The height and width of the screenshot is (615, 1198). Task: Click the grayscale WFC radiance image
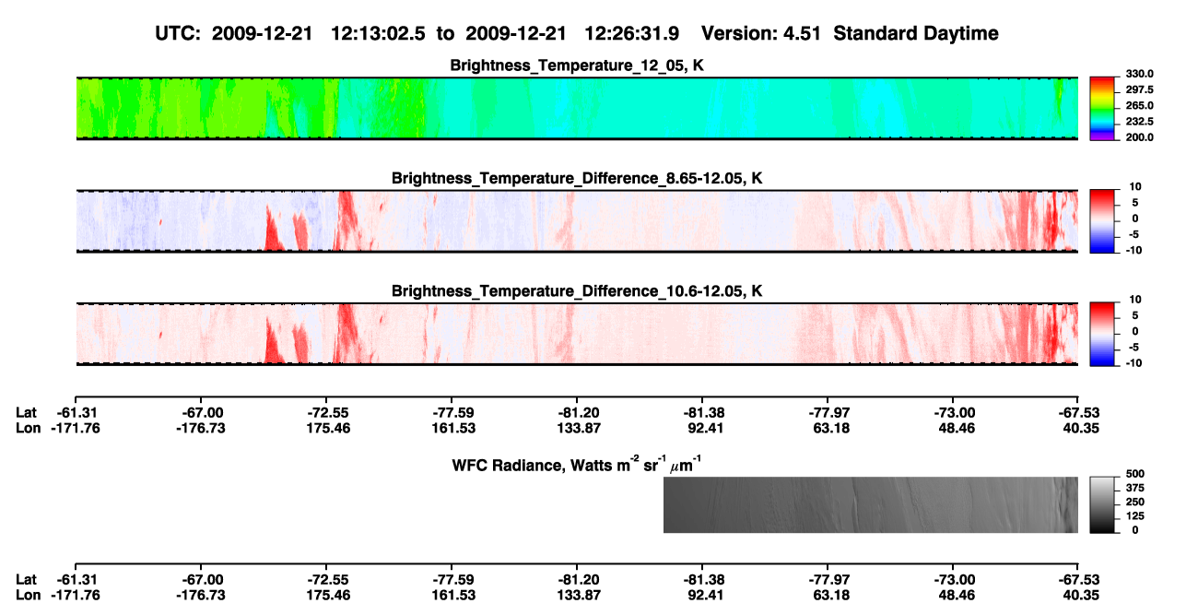coord(870,504)
